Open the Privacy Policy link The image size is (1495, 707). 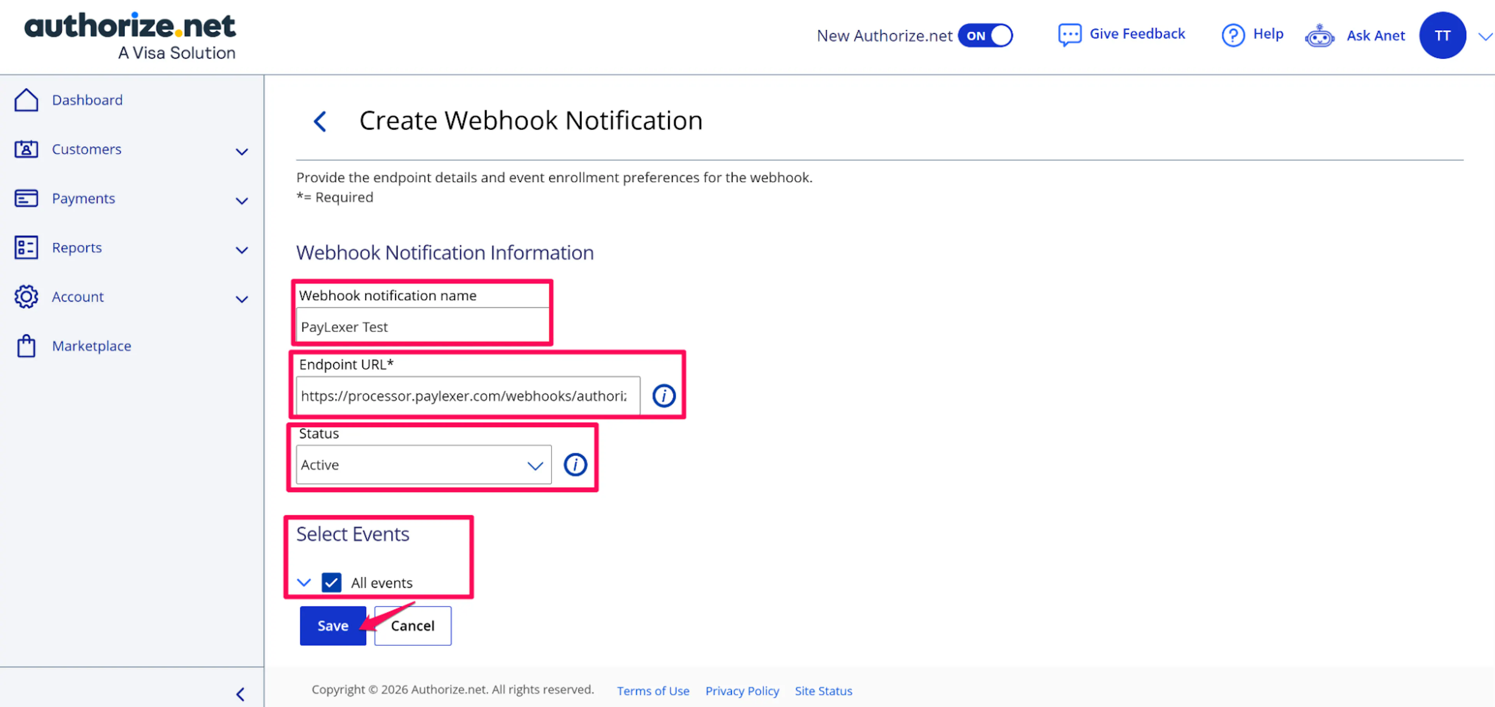tap(742, 691)
